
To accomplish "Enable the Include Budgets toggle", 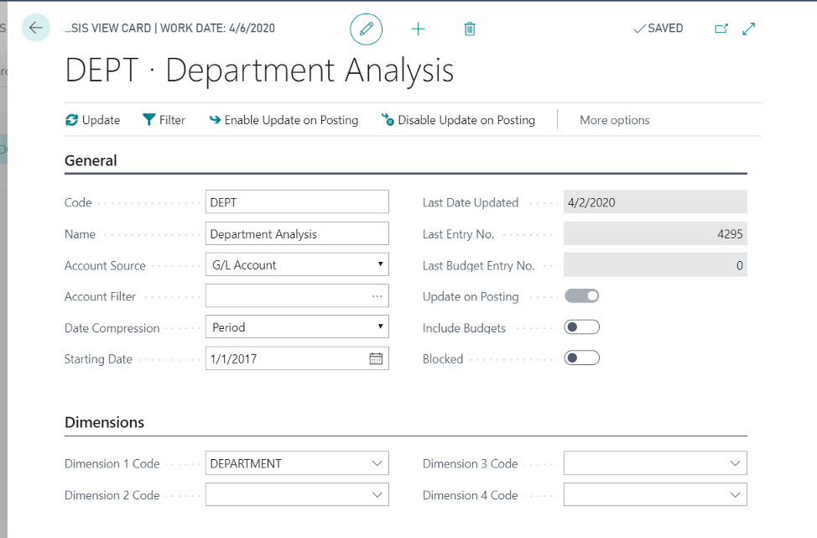I will tap(581, 326).
